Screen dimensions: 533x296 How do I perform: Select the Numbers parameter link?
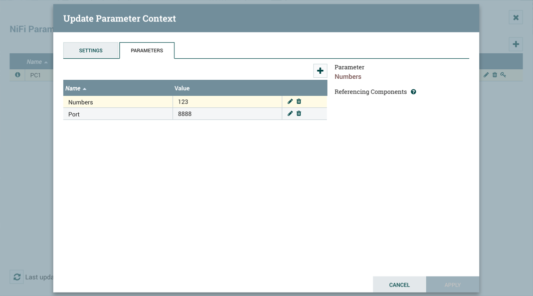347,77
